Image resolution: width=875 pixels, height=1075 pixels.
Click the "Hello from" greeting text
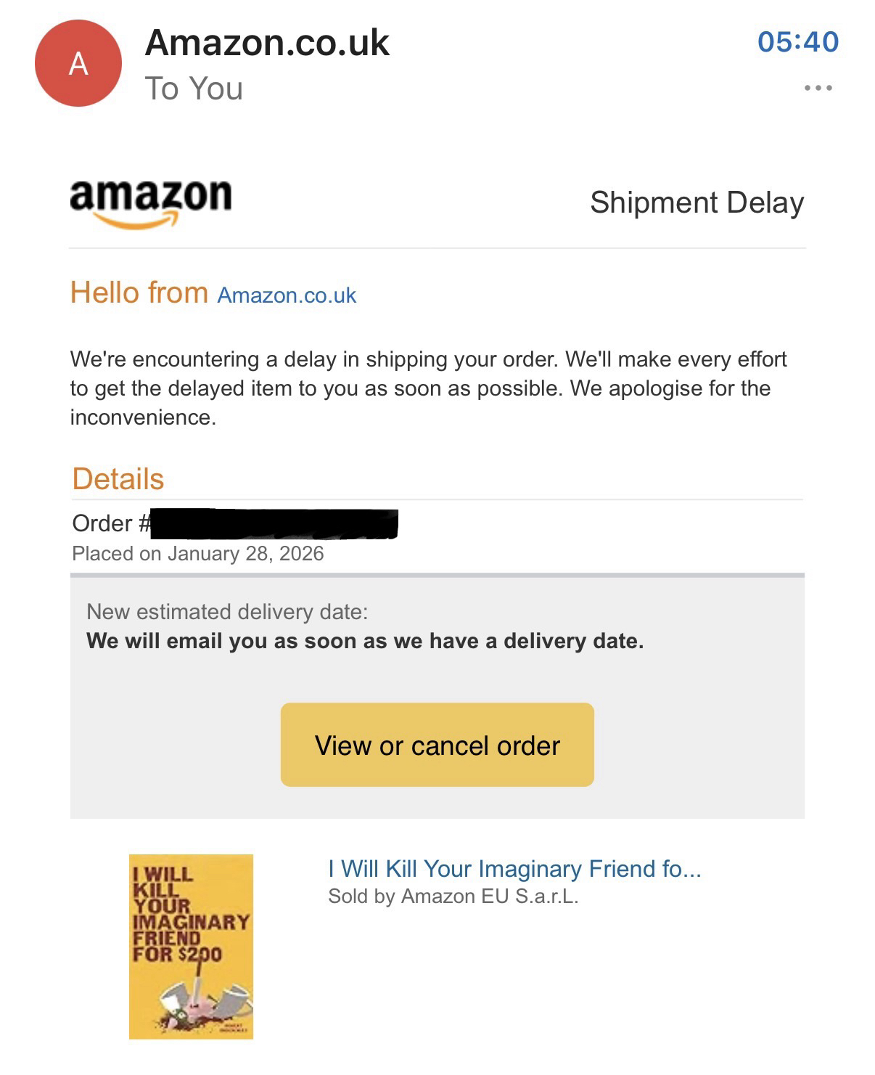tap(139, 293)
